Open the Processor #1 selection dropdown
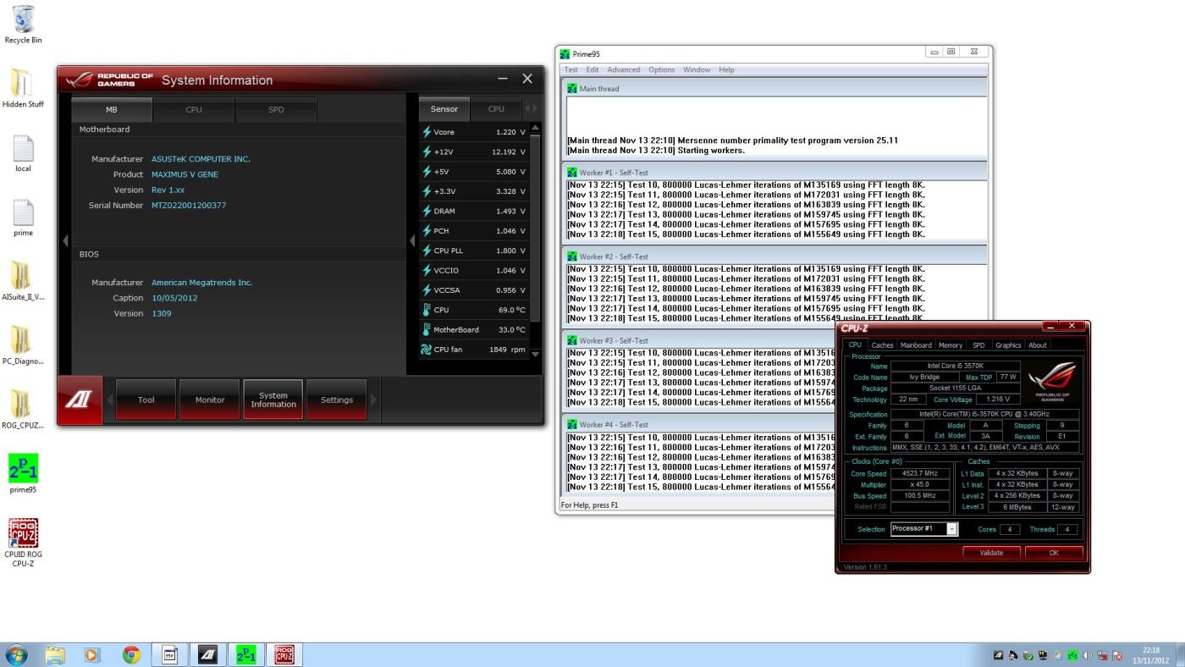This screenshot has height=667, width=1185. coord(951,529)
